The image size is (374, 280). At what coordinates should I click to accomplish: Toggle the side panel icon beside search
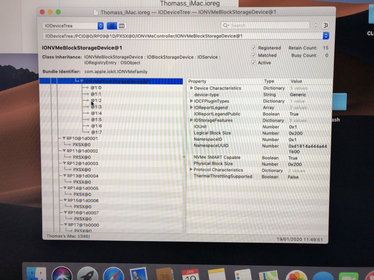tap(326, 25)
